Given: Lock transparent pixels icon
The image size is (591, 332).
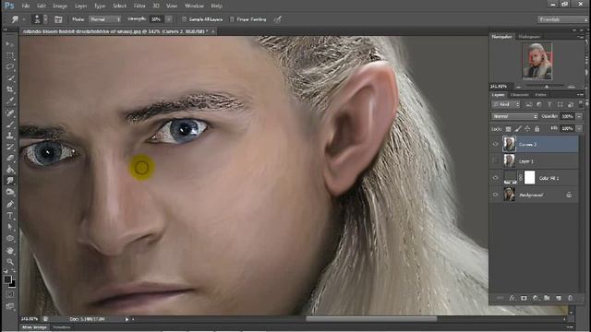Looking at the screenshot, I should click(508, 129).
